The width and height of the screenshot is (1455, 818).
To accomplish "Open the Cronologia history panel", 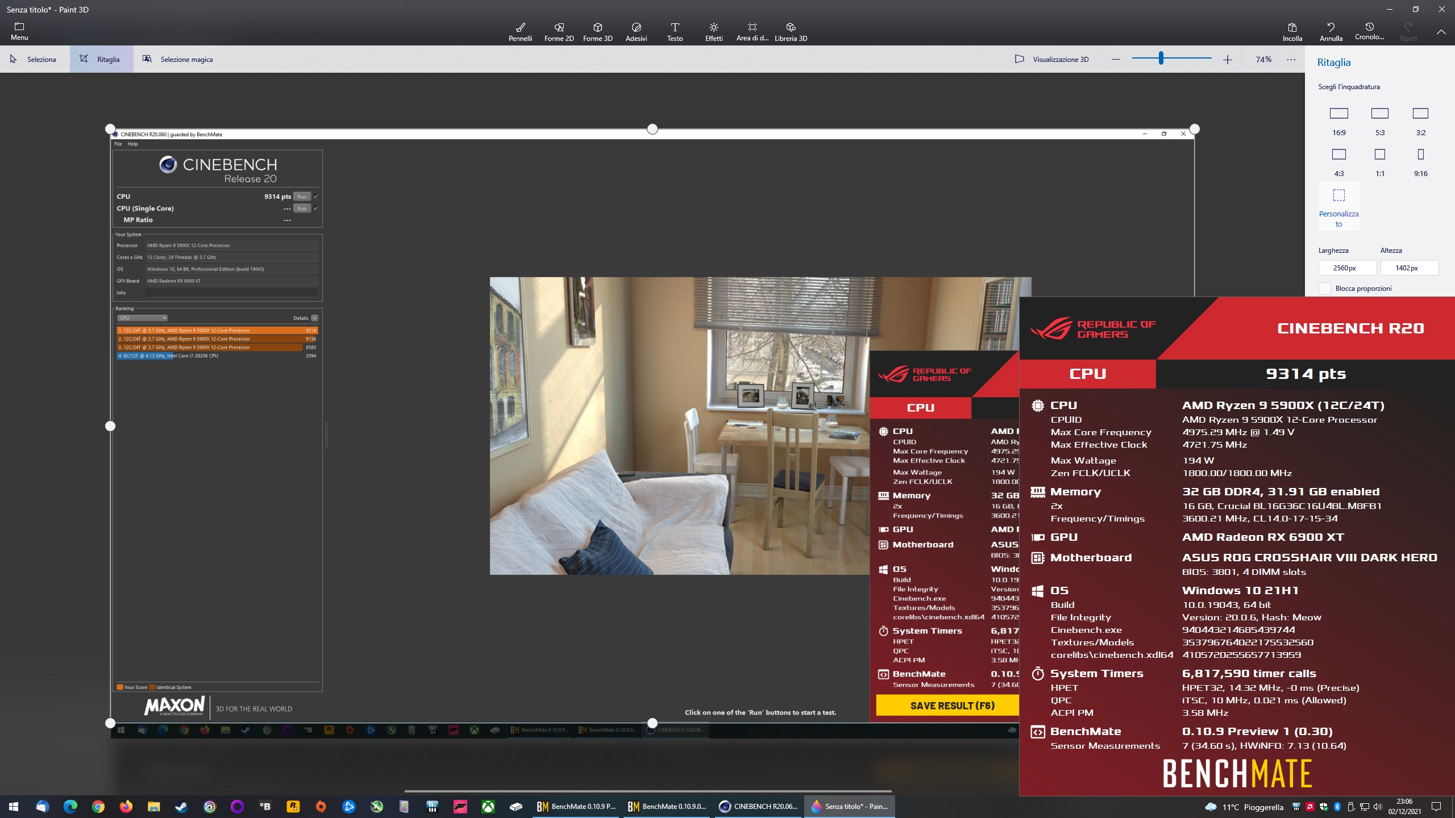I will coord(1369,32).
